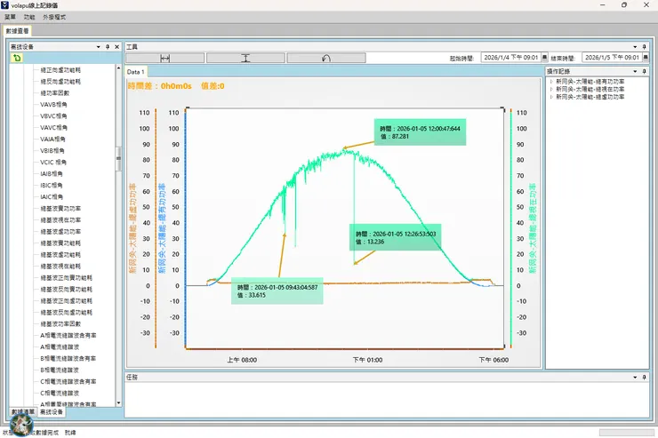Switch to the 离线设备 bottom tab

tap(52, 412)
